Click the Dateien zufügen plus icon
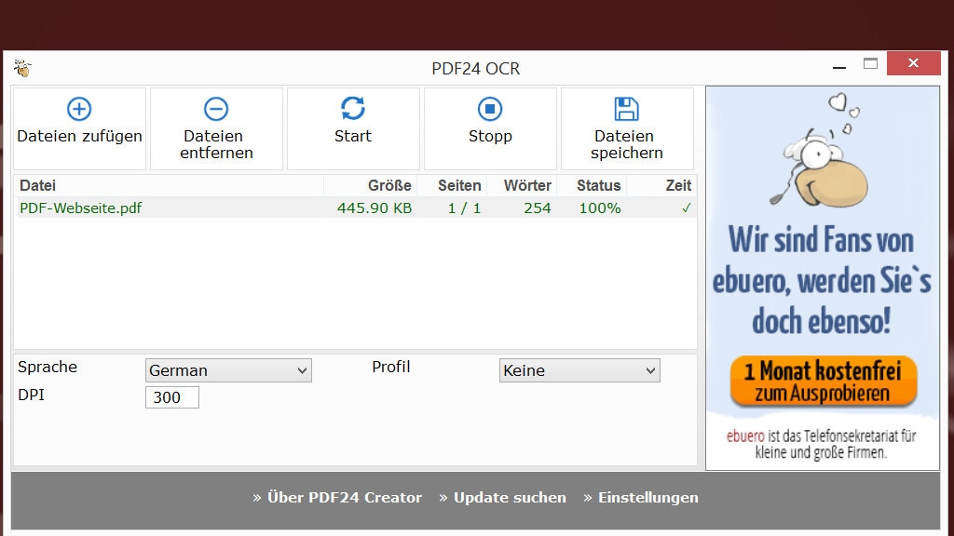 [x=79, y=110]
